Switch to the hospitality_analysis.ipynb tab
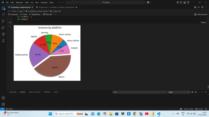This screenshot has height=117, width=209. point(21,7)
